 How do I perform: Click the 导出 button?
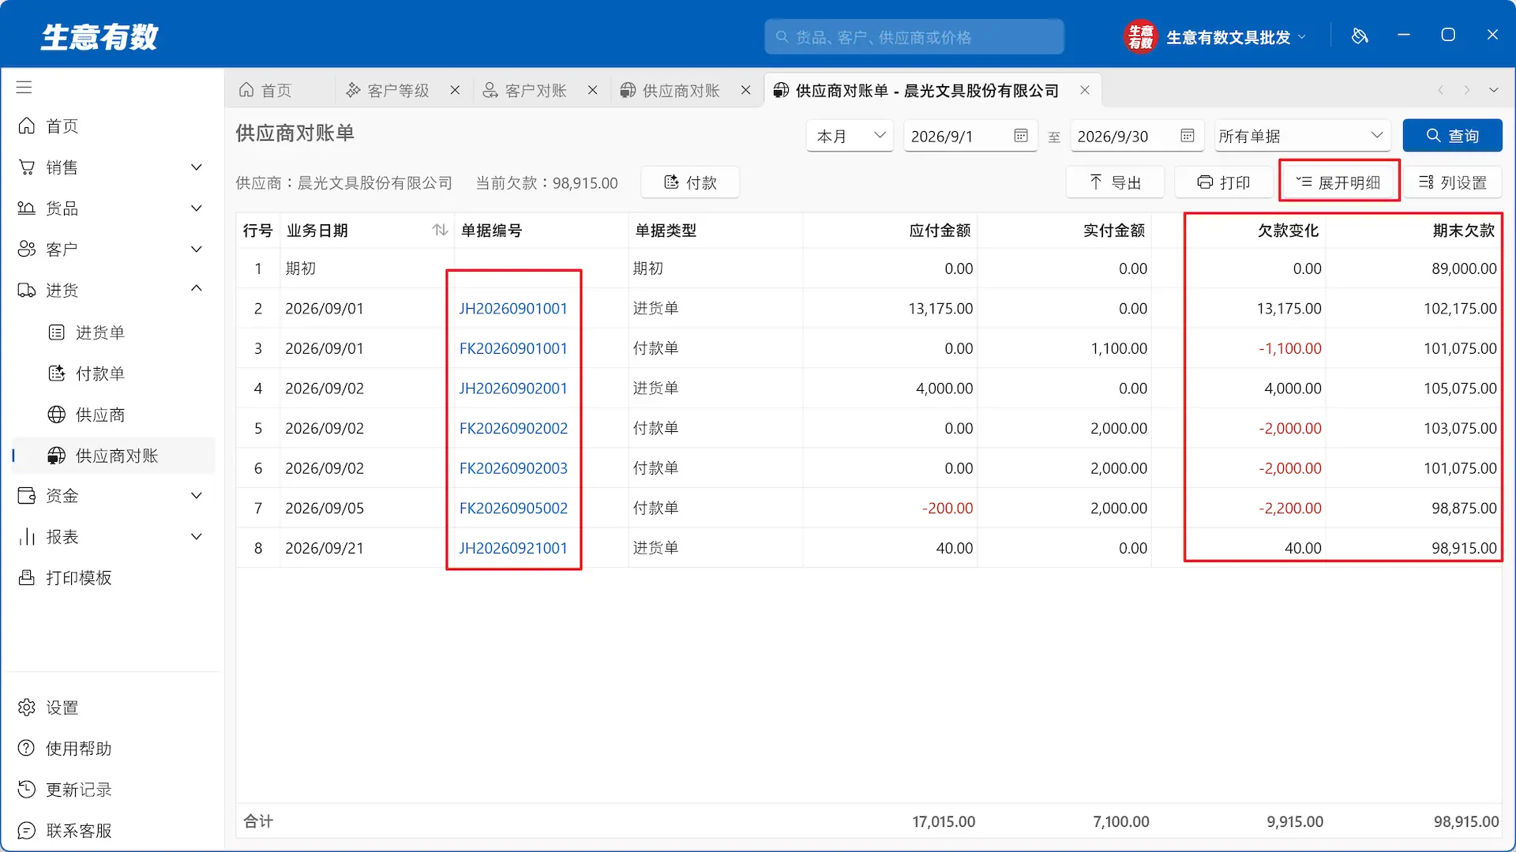coord(1115,182)
